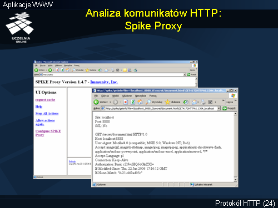Viewport: 278px width, 208px height.
Task: Open Pomoc menu in front getinfo window
Action: [x=153, y=96]
